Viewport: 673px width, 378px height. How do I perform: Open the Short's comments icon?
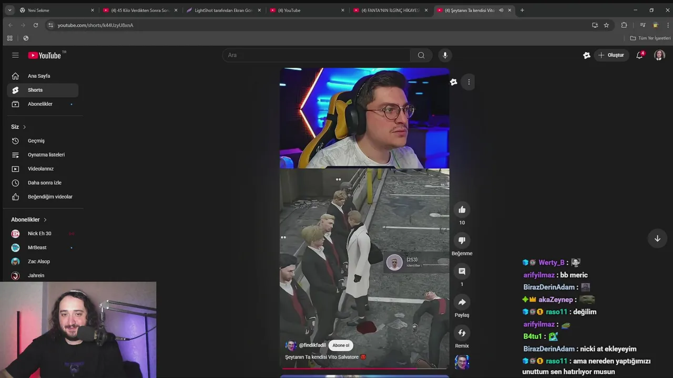coord(462,271)
